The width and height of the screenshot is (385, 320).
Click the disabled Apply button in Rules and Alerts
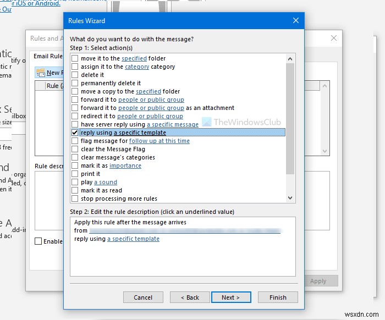(x=318, y=281)
